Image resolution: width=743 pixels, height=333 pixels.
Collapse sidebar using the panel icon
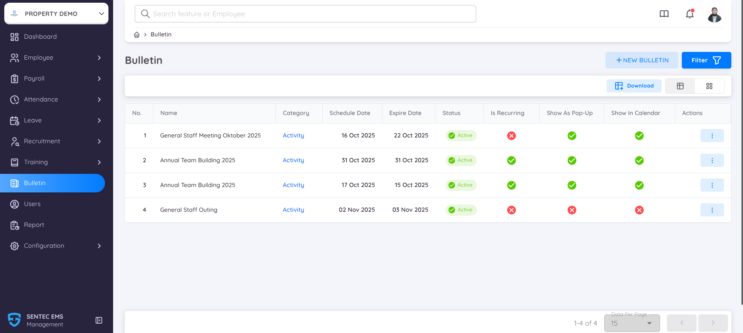(x=99, y=320)
